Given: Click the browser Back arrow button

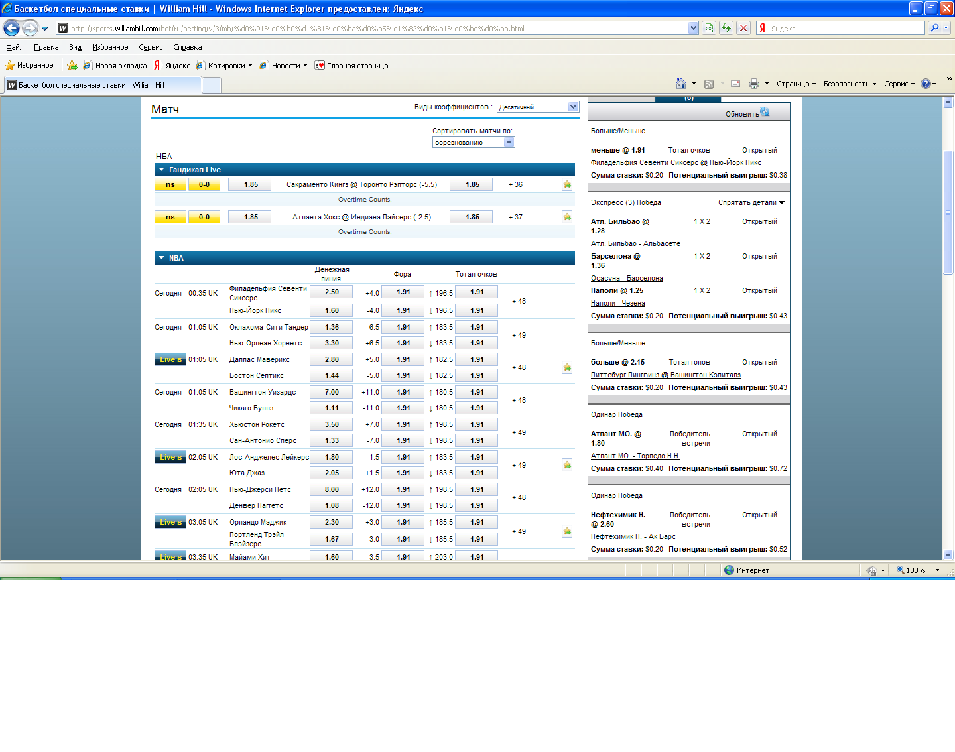Looking at the screenshot, I should [x=11, y=28].
